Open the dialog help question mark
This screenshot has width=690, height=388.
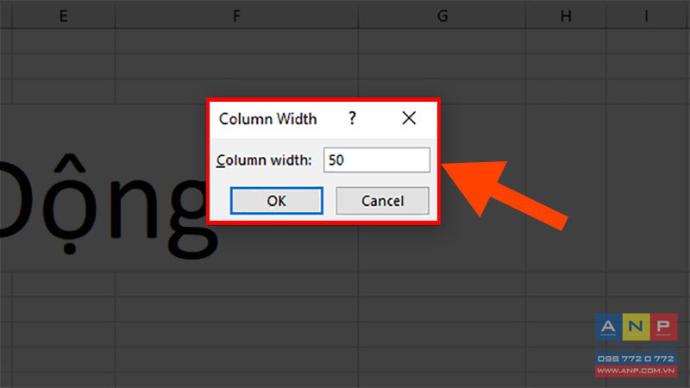[x=352, y=118]
